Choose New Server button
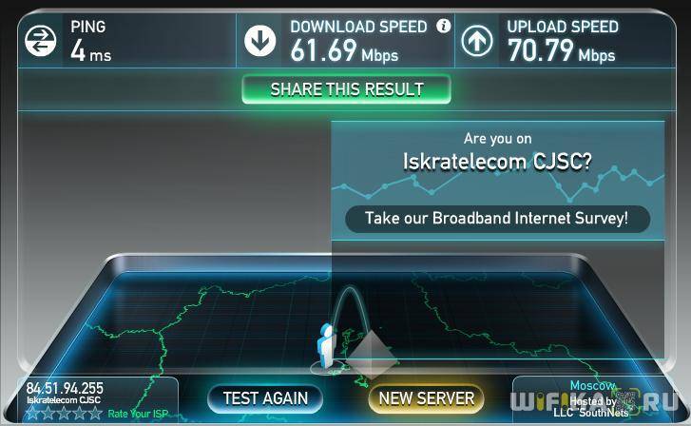The width and height of the screenshot is (691, 426). pos(426,398)
